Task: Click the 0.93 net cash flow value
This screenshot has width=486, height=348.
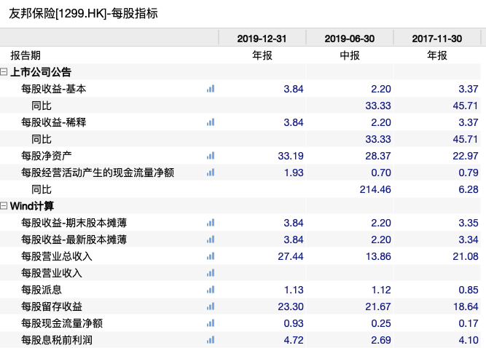Action: (294, 323)
